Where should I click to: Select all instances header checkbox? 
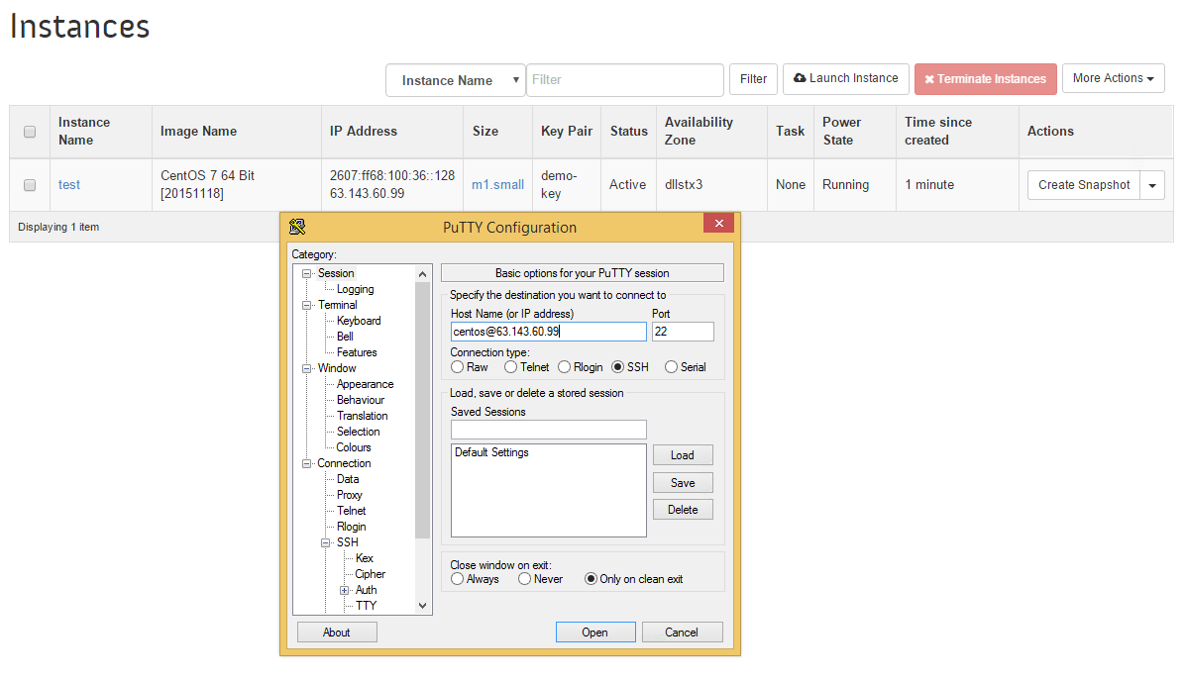(30, 132)
